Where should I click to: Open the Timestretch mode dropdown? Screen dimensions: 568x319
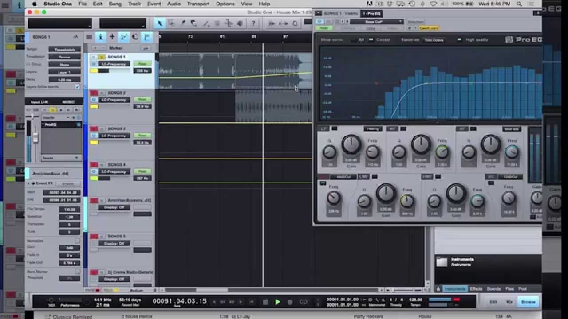[65, 57]
